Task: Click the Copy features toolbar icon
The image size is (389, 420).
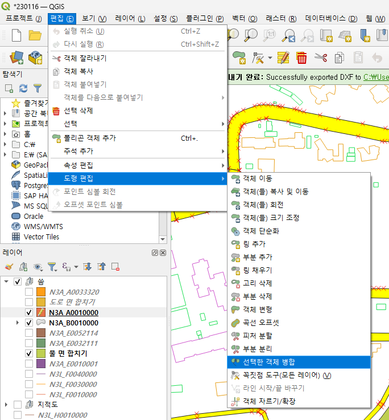Action: coord(340,58)
